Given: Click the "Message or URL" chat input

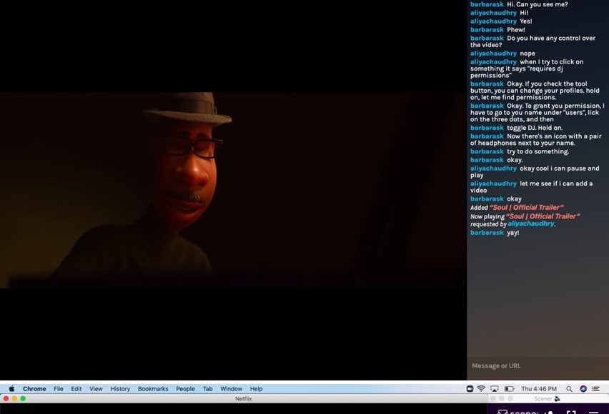Looking at the screenshot, I should 538,365.
